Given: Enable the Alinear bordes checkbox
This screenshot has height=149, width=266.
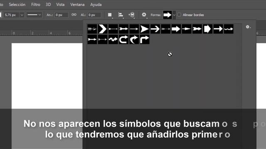Looking at the screenshot, I should coord(179,15).
